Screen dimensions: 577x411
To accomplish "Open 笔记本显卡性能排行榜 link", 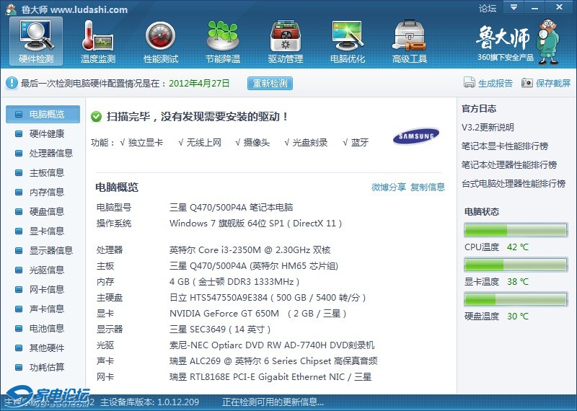I will tap(505, 146).
